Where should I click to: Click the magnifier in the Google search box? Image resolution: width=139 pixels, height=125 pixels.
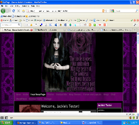pos(137,11)
